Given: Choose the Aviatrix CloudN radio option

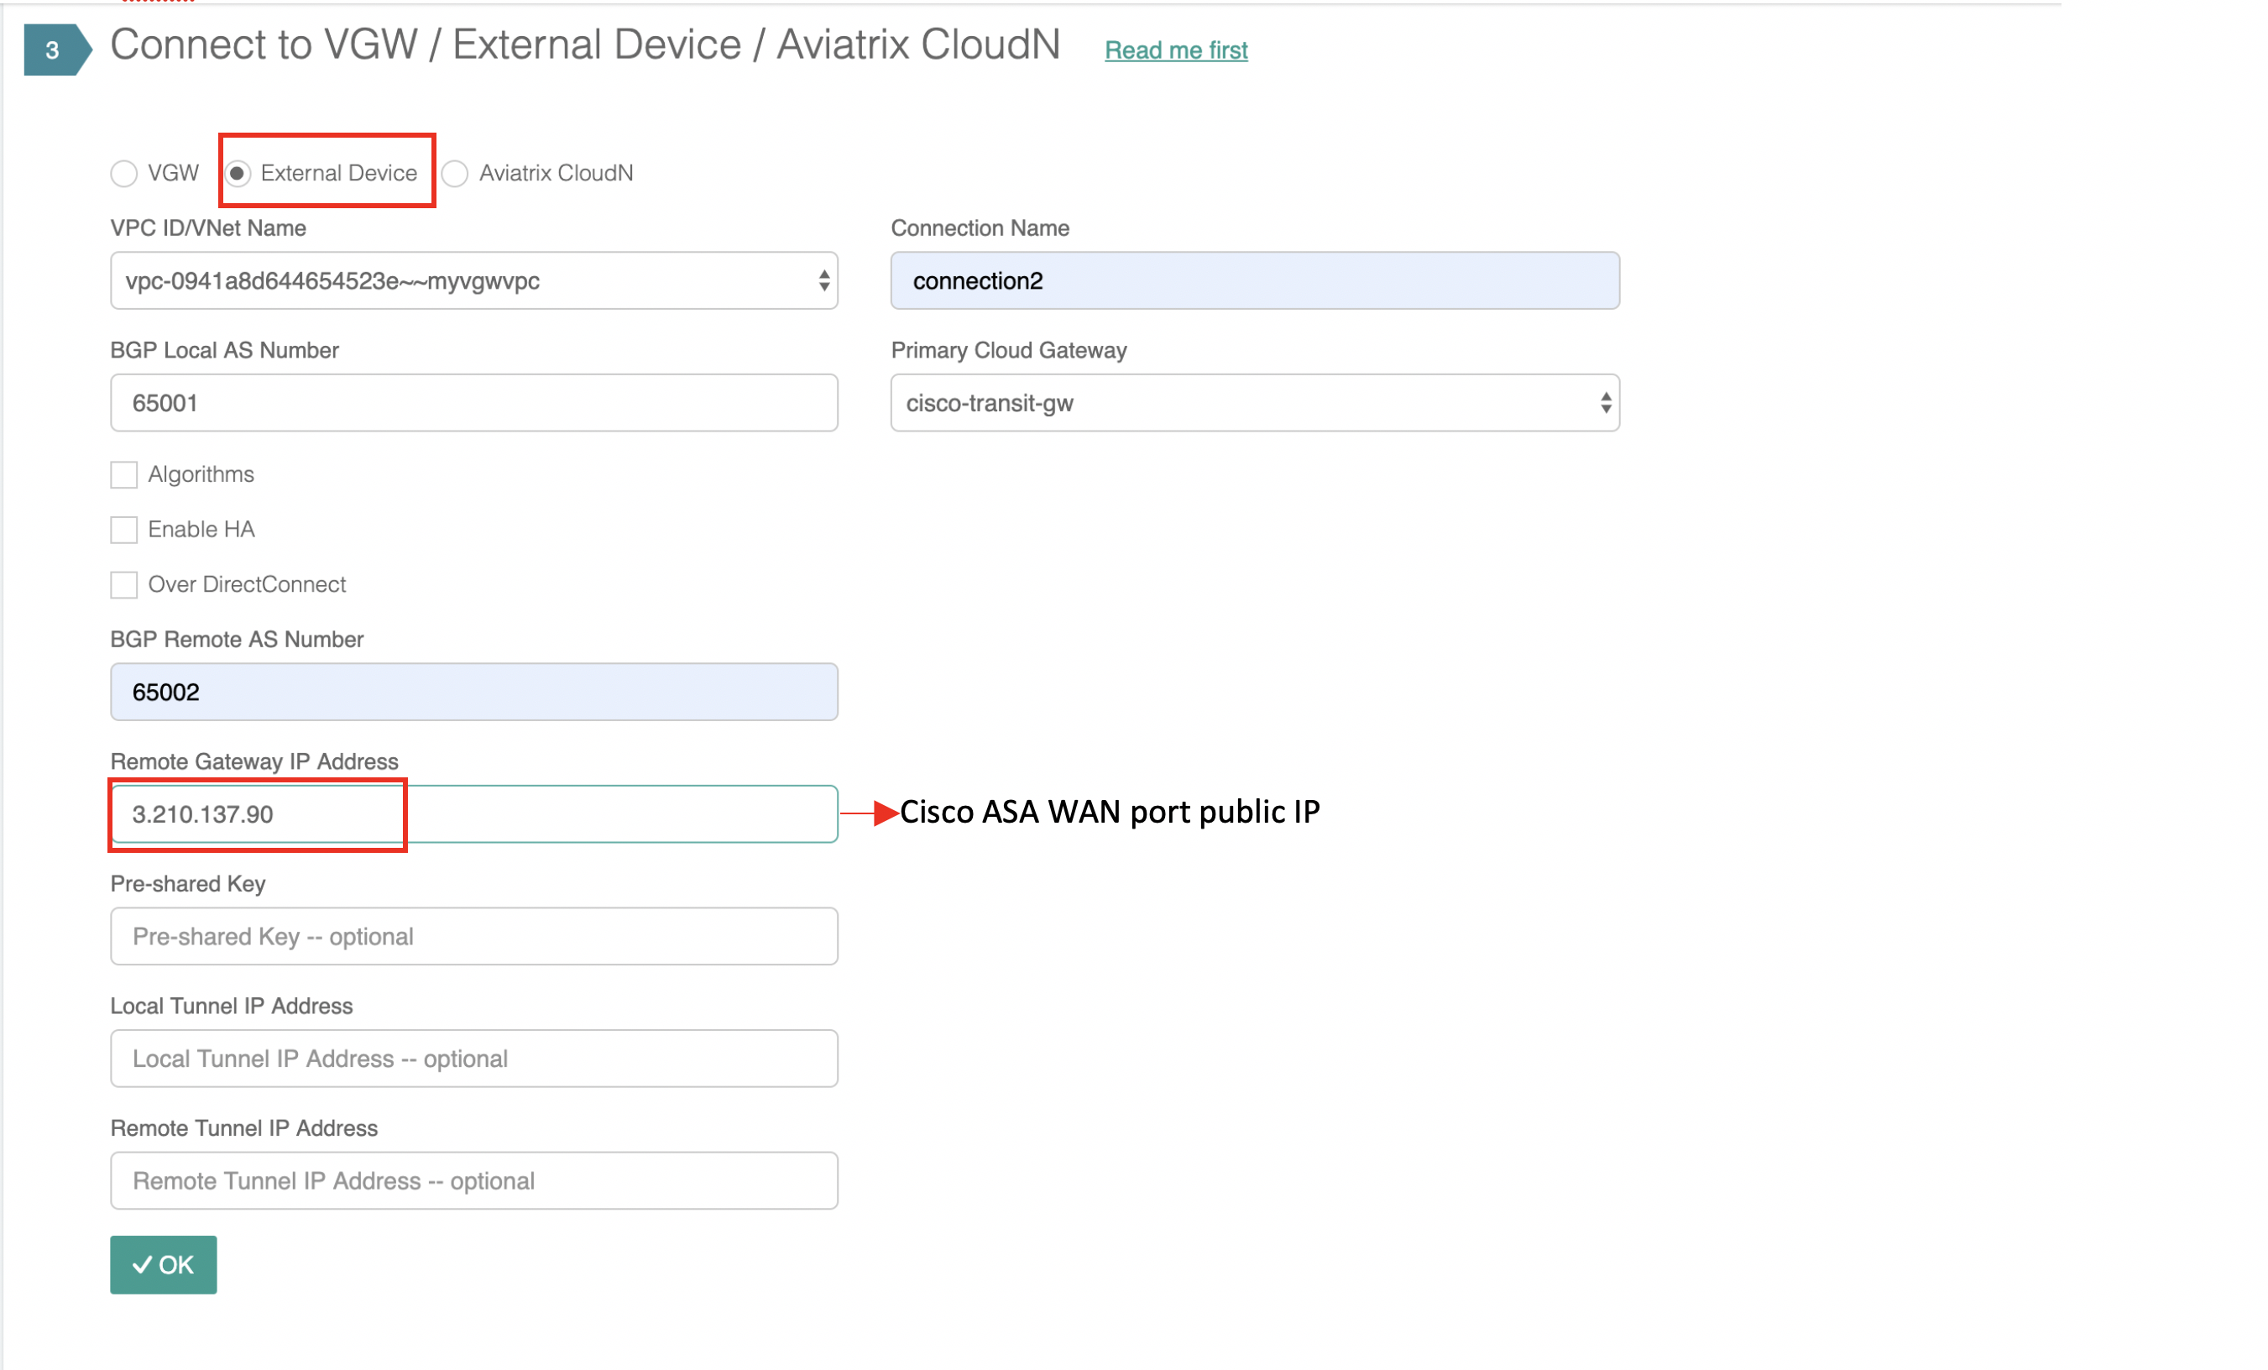Looking at the screenshot, I should [x=456, y=173].
